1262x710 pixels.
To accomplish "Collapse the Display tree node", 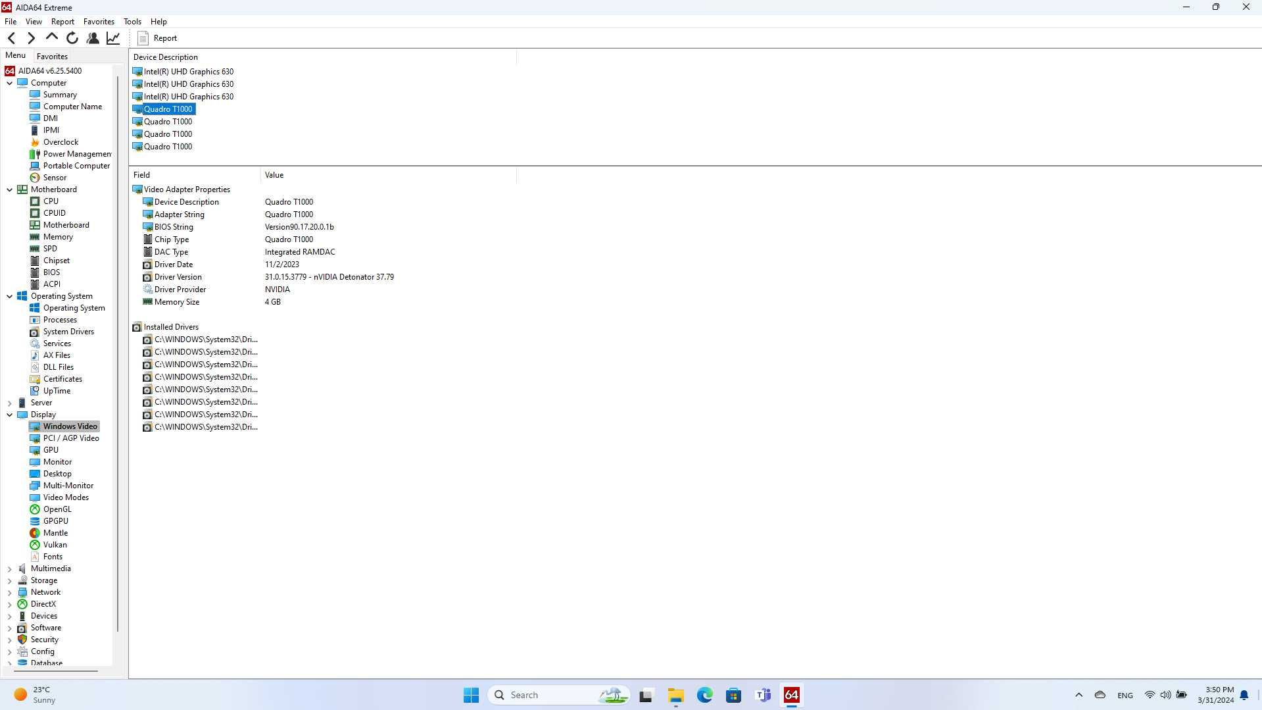I will (10, 415).
